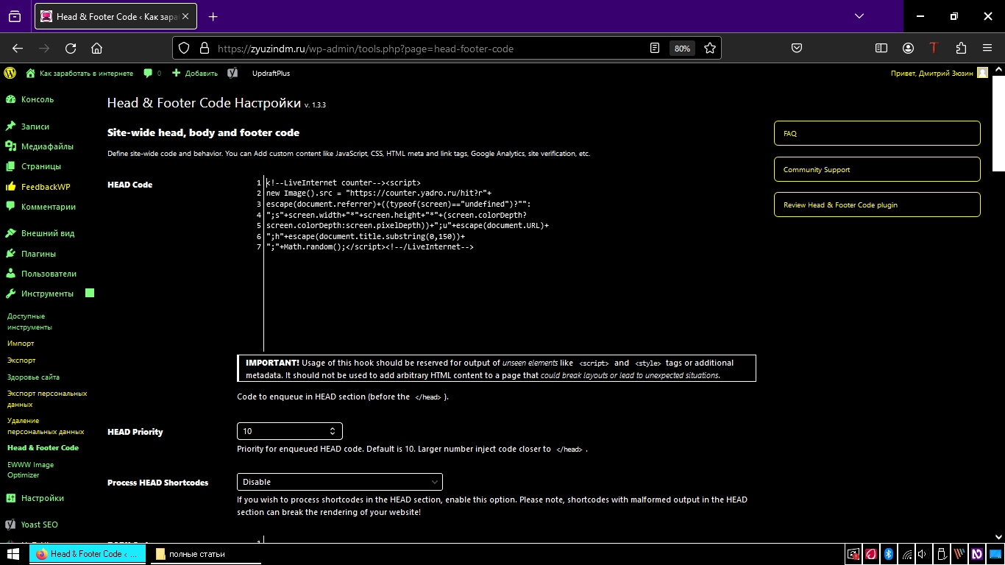1005x565 pixels.
Task: Click the 80% zoom level badge
Action: 682,49
